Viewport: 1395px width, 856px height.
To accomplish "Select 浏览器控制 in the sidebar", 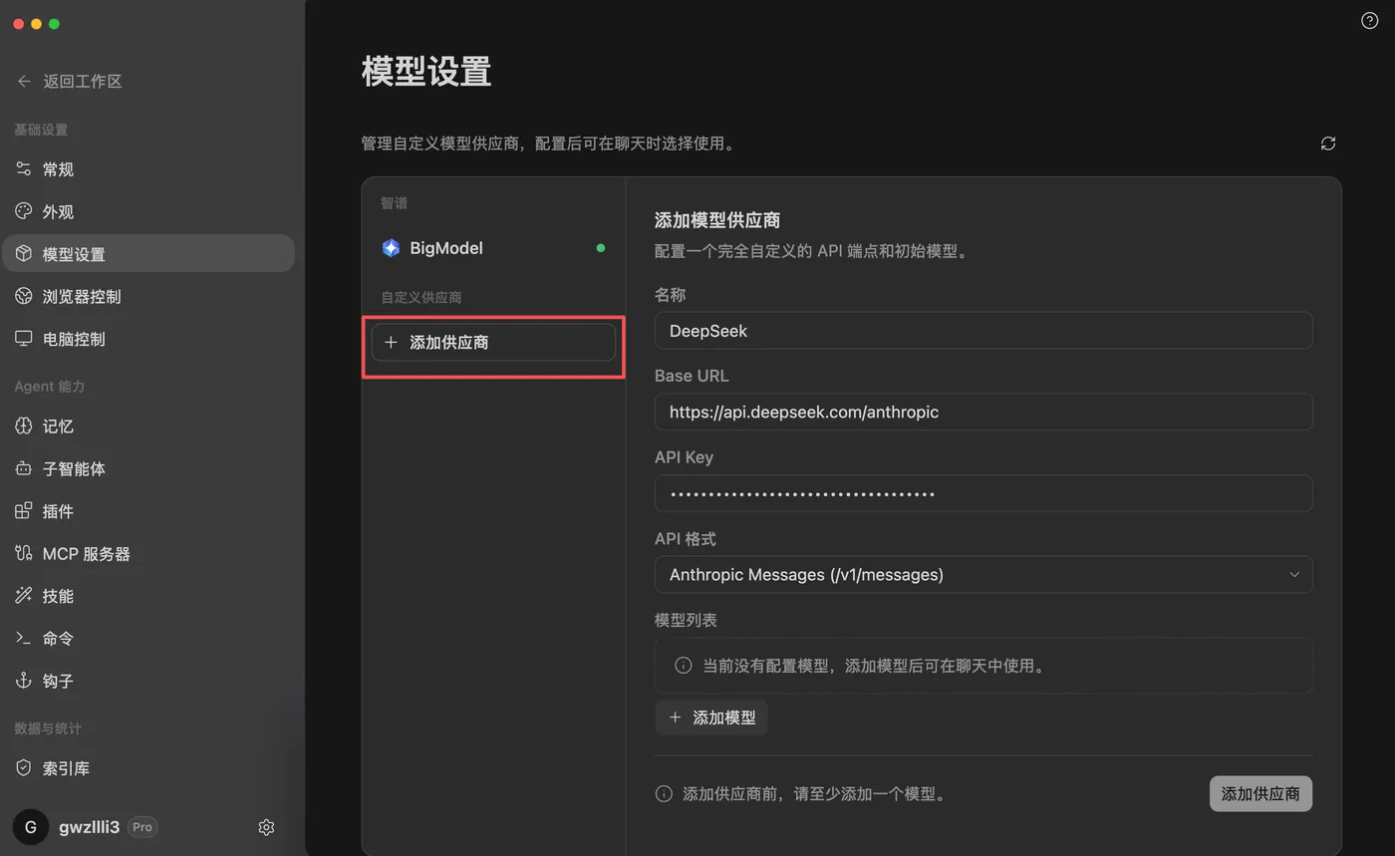I will pyautogui.click(x=148, y=296).
